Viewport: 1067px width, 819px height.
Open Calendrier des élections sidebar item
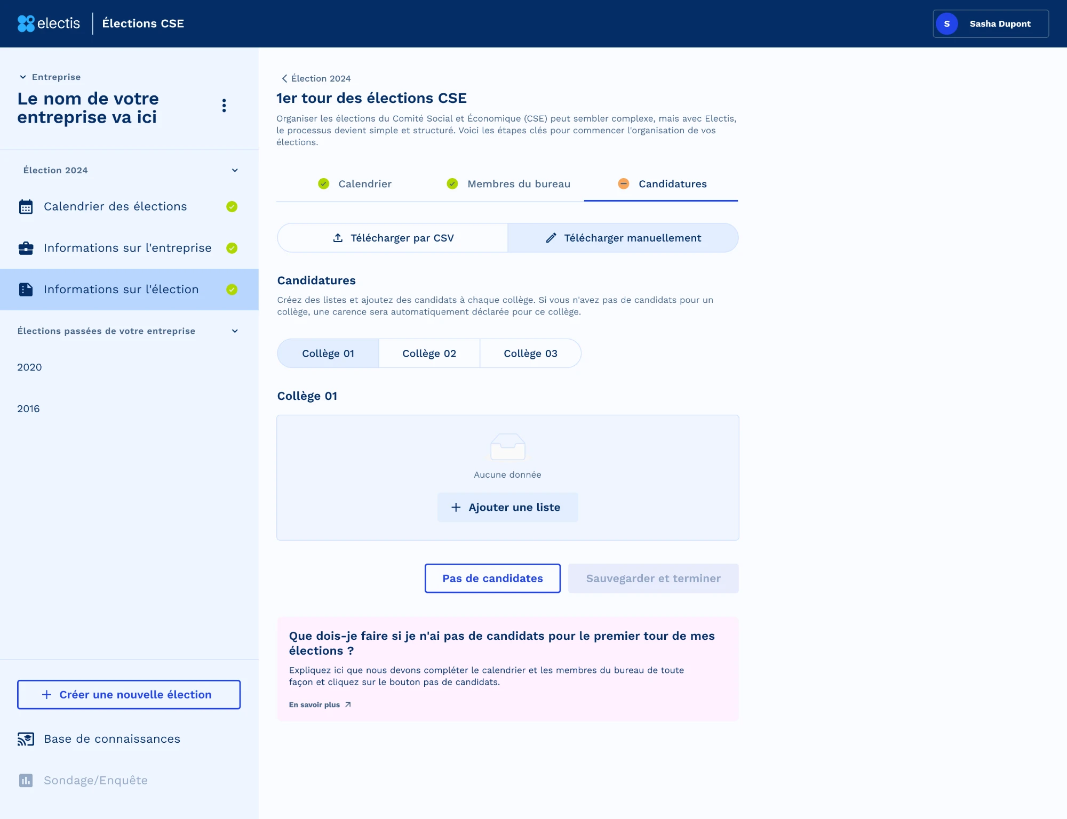click(x=129, y=207)
